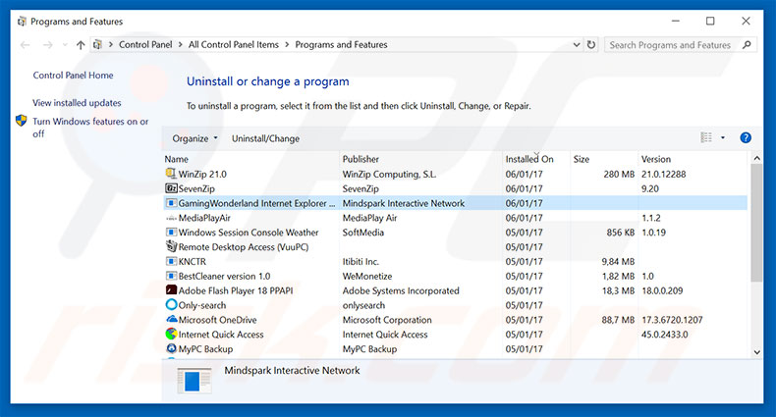Click the Programs and Features breadcrumb

point(341,44)
